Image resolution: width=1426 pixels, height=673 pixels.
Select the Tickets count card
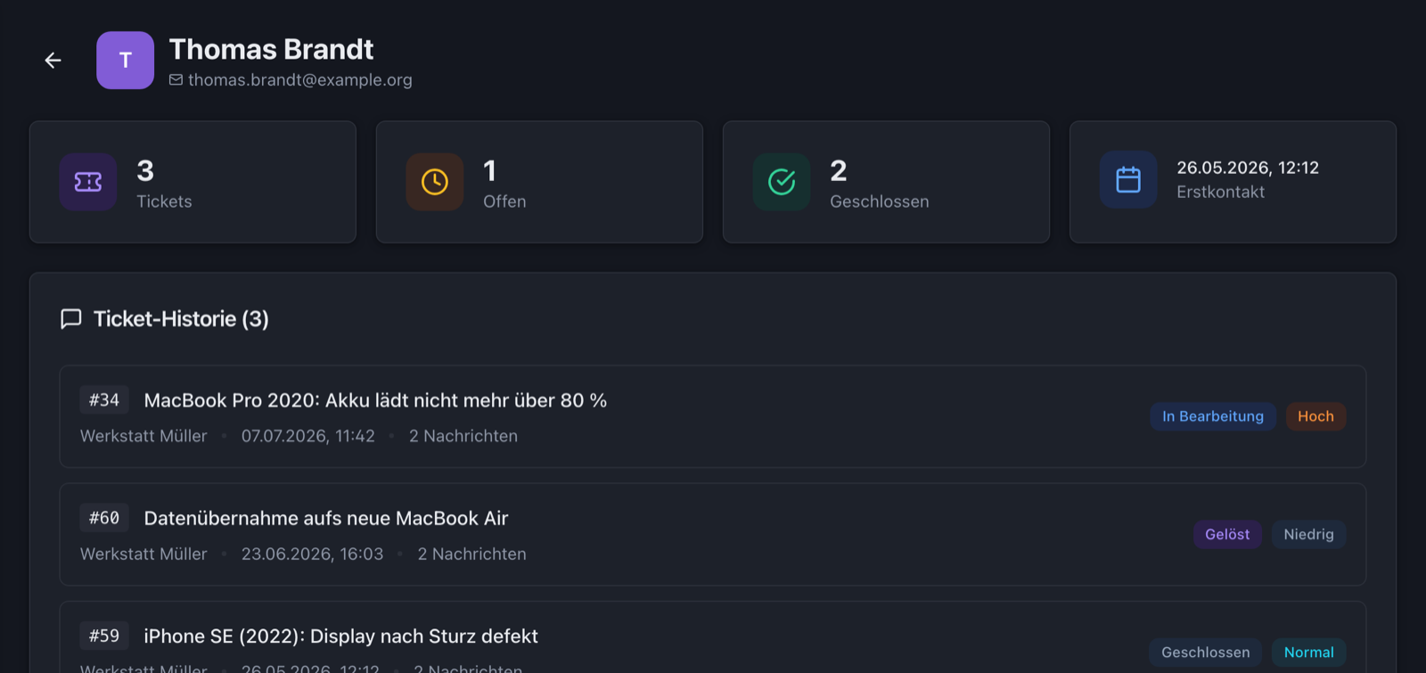pyautogui.click(x=193, y=182)
